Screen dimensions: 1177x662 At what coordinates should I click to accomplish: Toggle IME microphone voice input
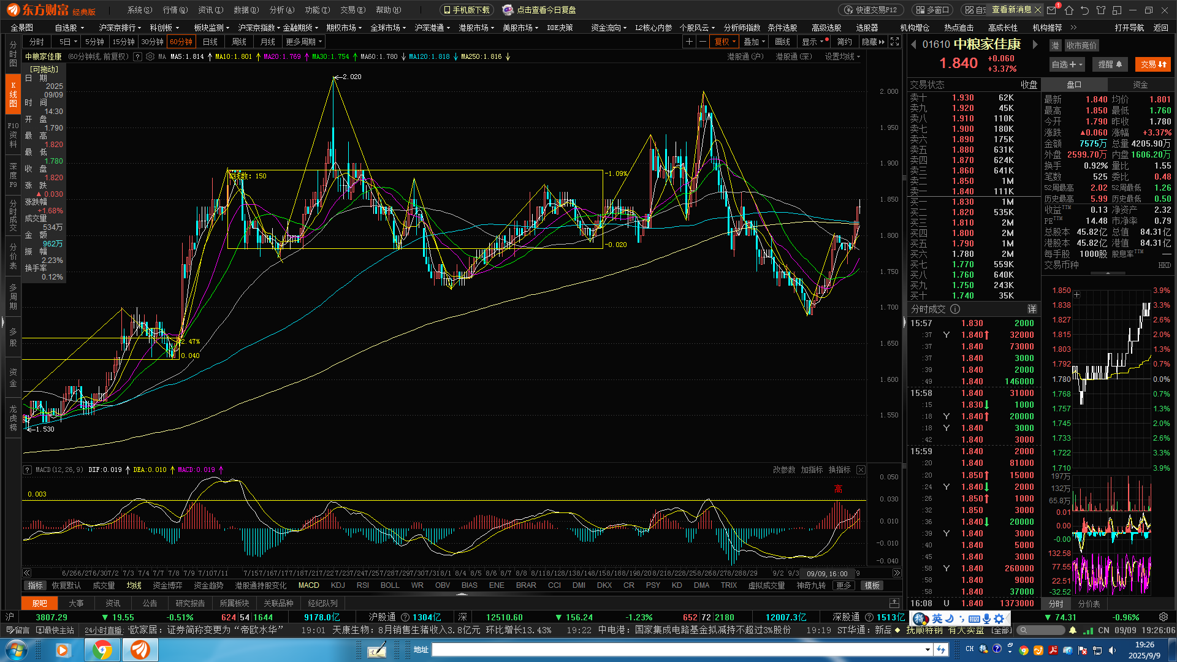(x=986, y=618)
